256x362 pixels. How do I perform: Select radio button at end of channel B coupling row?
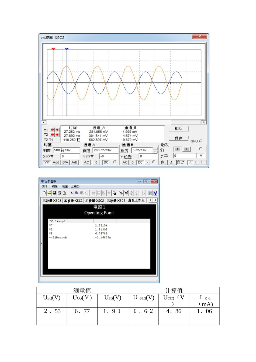point(153,162)
